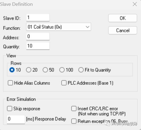
Task: Enable Hide Alias Columns checkbox
Action: (x=10, y=83)
